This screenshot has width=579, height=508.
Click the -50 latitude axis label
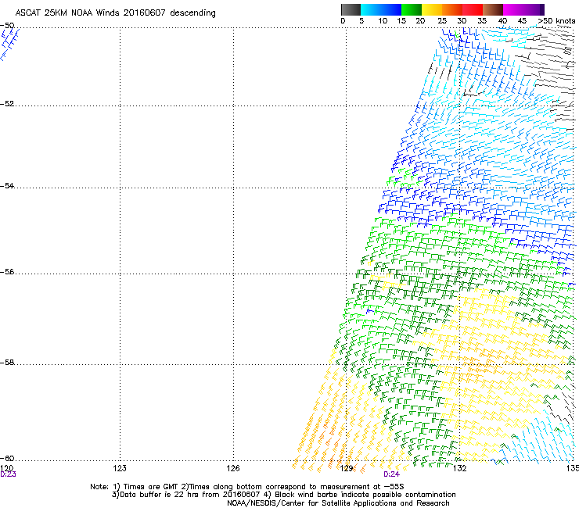(7, 26)
